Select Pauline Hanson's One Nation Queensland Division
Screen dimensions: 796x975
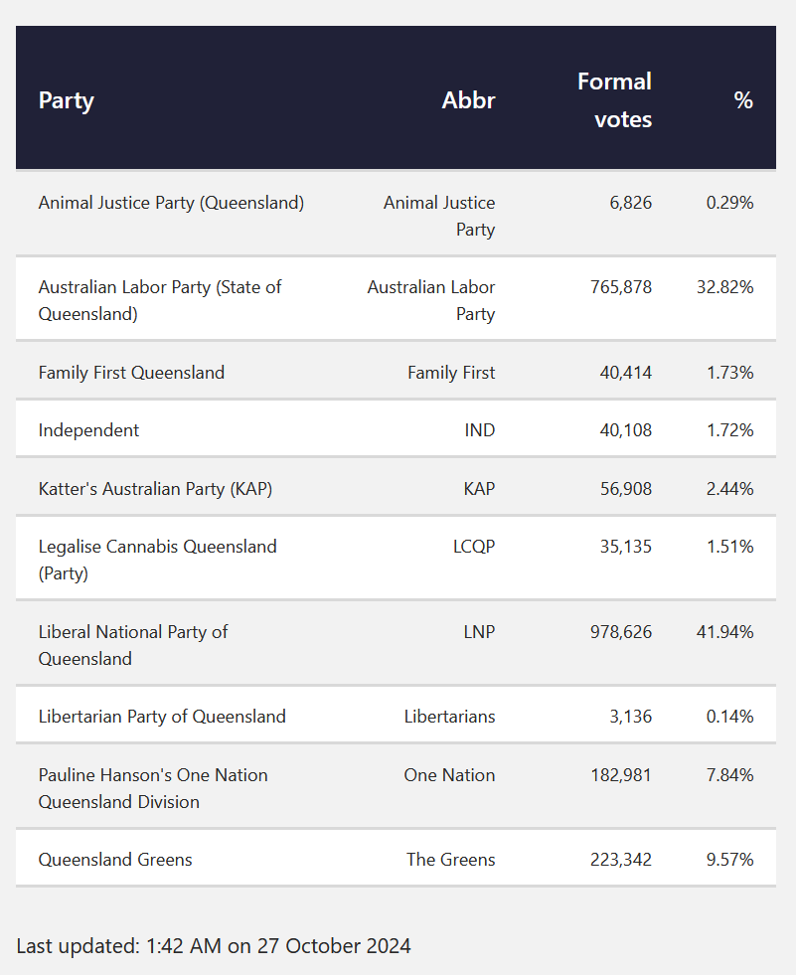[153, 788]
